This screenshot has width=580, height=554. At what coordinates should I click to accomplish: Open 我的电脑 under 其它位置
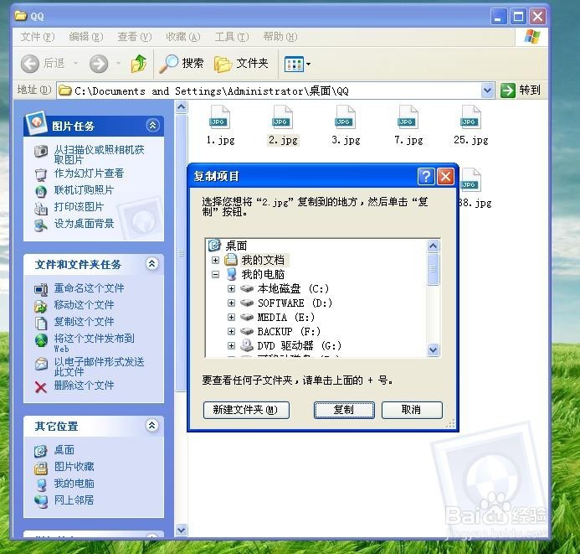[x=74, y=483]
